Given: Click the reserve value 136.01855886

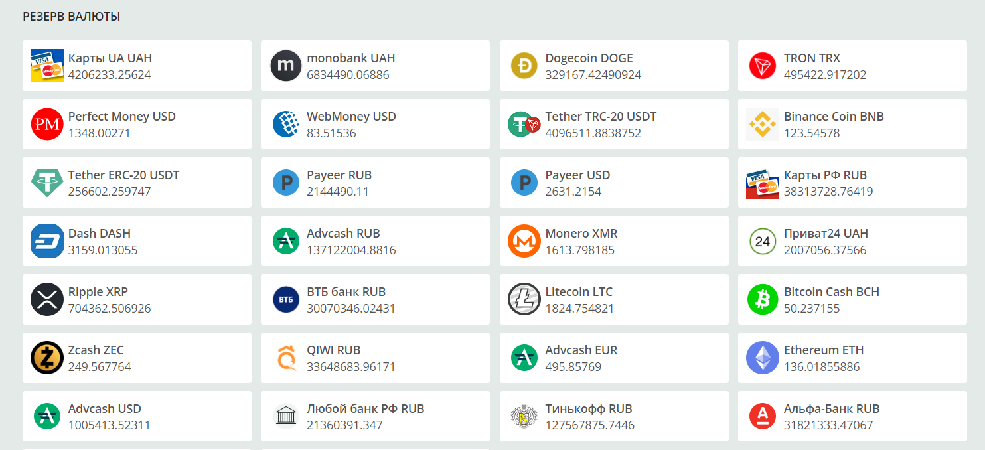Looking at the screenshot, I should [822, 367].
